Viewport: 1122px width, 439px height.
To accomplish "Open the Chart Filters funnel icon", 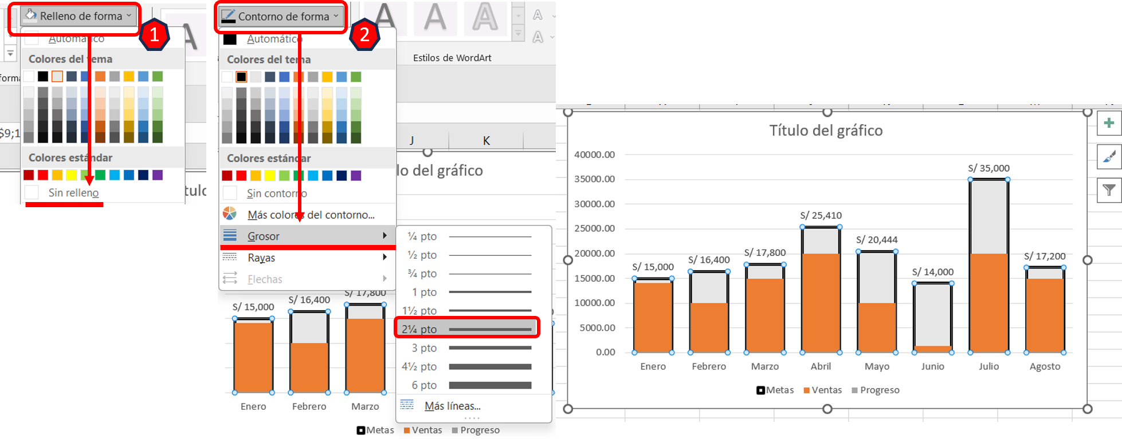I will 1109,190.
